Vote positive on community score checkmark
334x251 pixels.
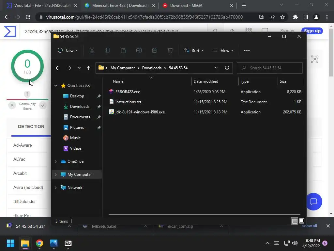click(x=43, y=105)
